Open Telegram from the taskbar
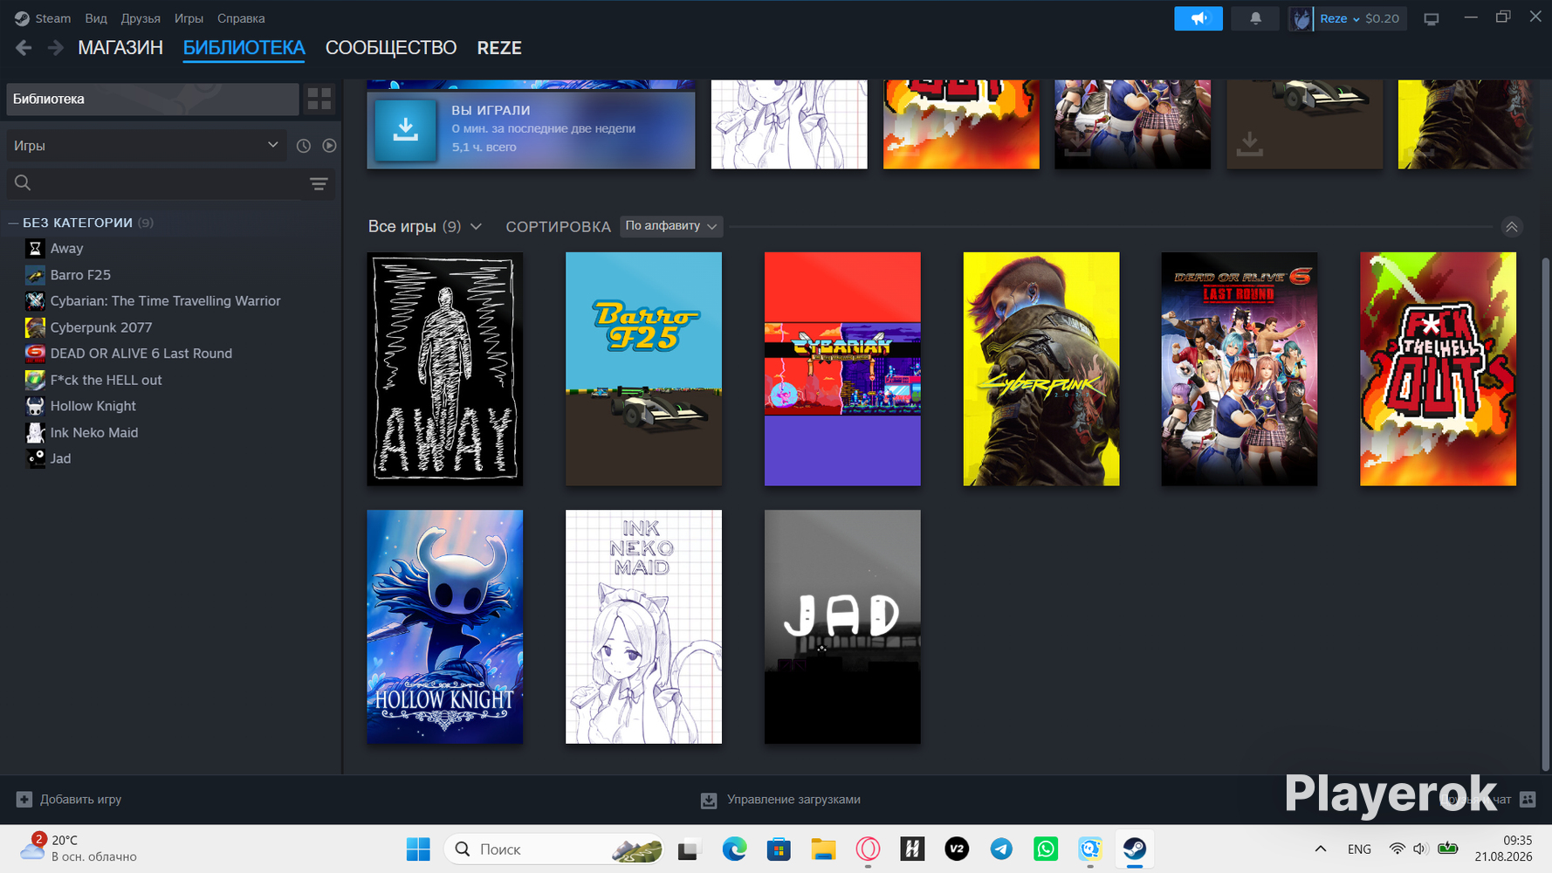1552x873 pixels. click(1001, 849)
